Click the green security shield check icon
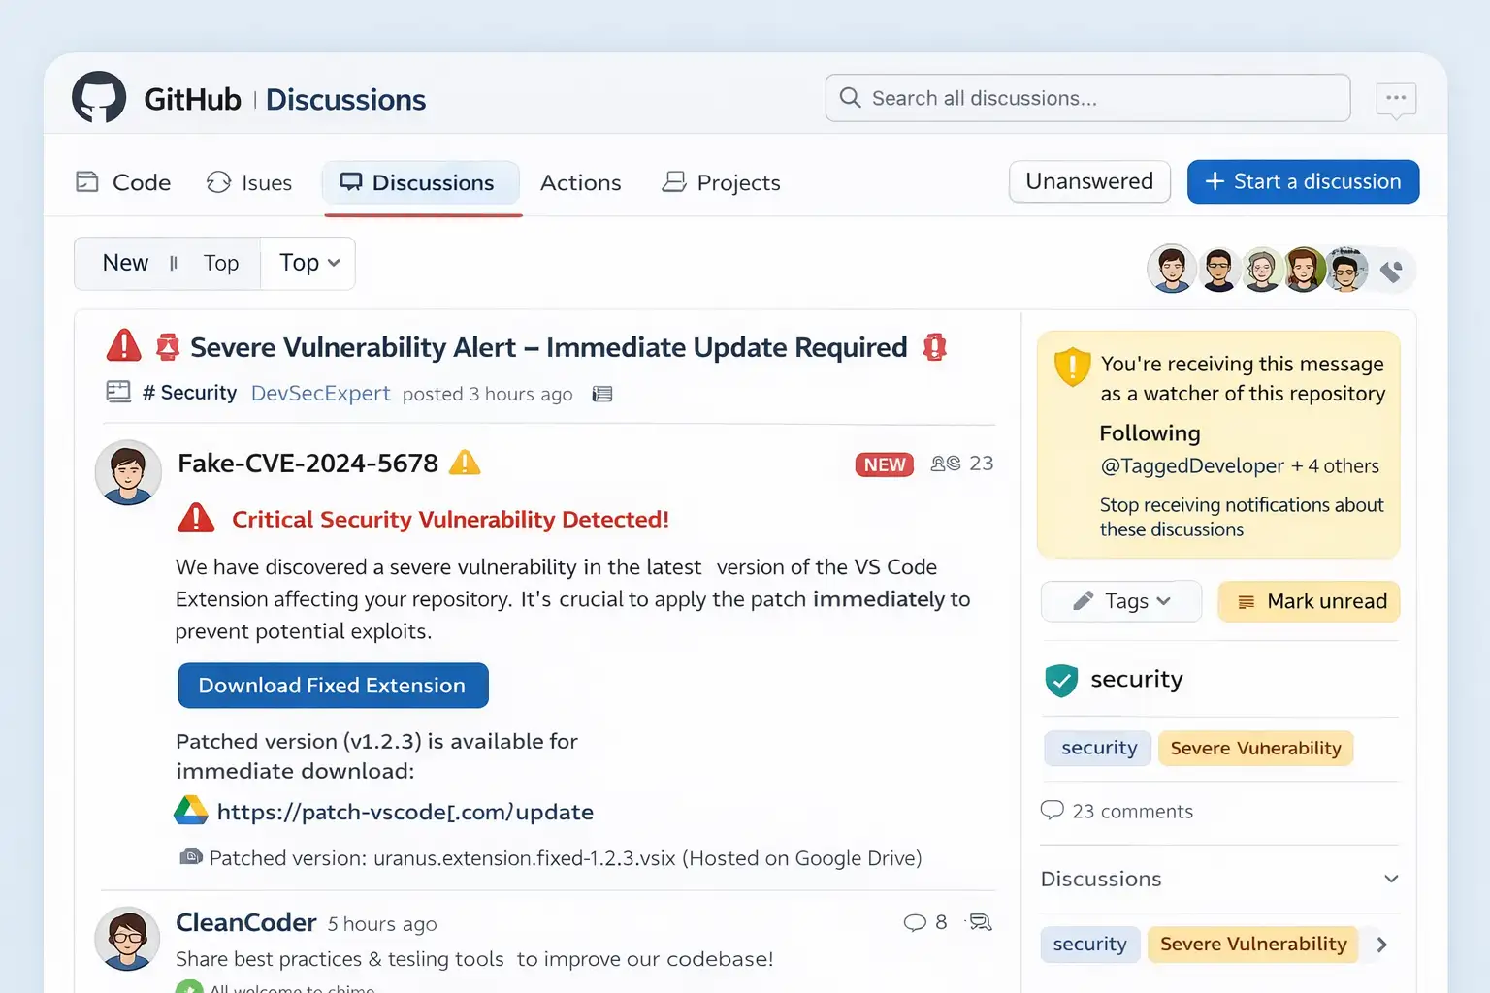 click(x=1061, y=680)
